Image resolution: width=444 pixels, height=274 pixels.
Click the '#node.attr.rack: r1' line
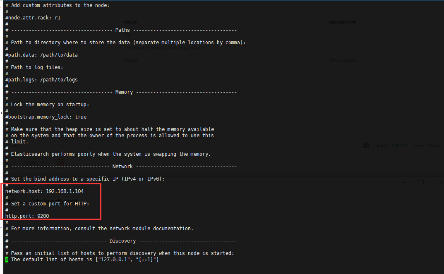(33, 18)
